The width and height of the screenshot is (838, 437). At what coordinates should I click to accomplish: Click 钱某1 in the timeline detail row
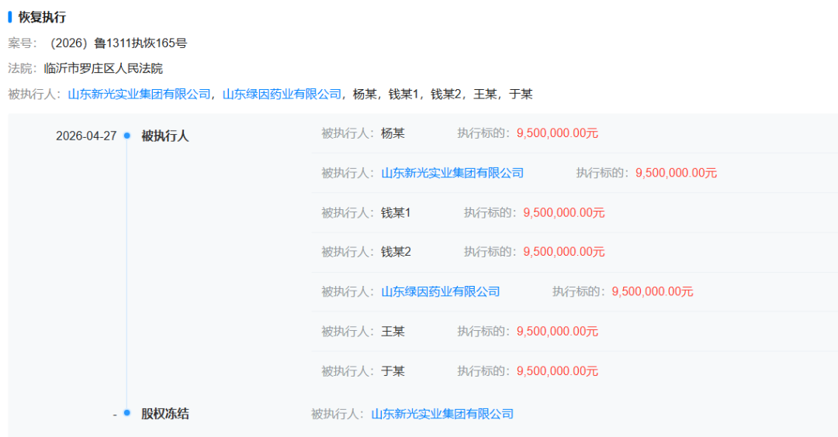coord(396,212)
